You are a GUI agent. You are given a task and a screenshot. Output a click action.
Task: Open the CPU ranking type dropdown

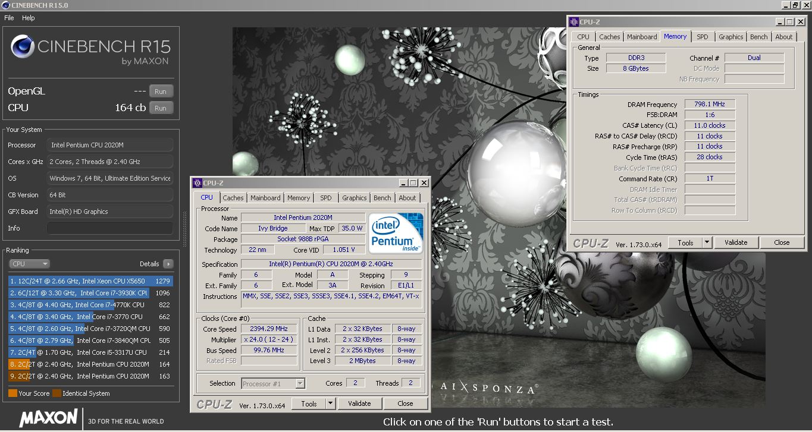coord(29,264)
